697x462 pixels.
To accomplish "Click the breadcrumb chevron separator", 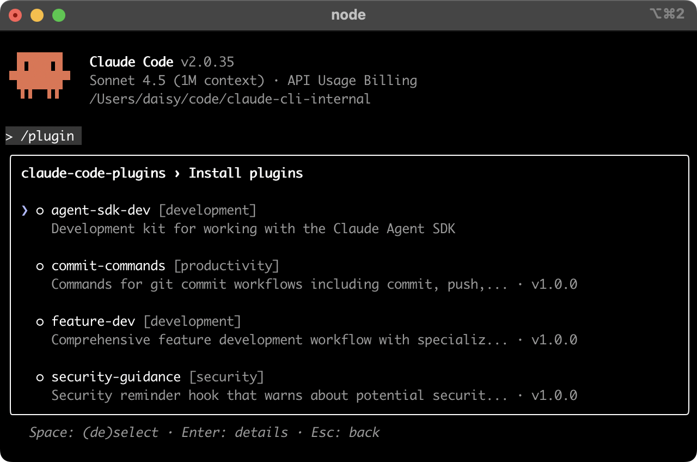I will click(177, 173).
